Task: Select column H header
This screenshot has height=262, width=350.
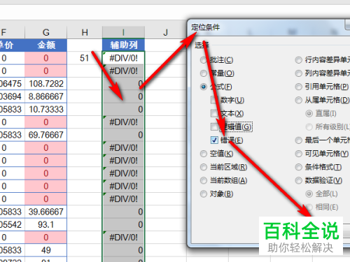Action: click(x=85, y=32)
